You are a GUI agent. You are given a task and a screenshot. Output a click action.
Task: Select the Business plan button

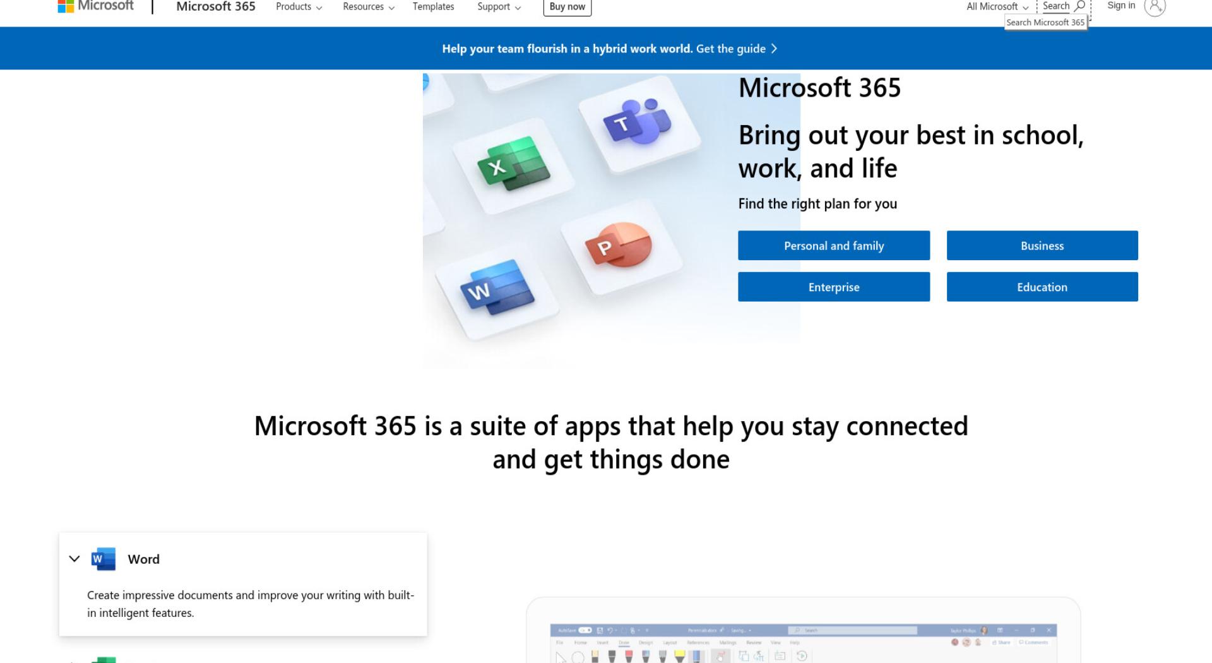point(1042,246)
